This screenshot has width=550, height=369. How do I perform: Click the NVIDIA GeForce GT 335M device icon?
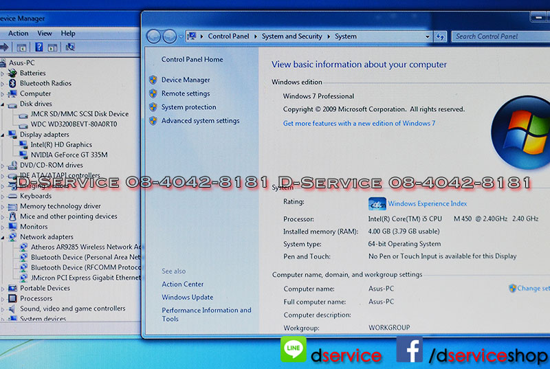click(23, 155)
